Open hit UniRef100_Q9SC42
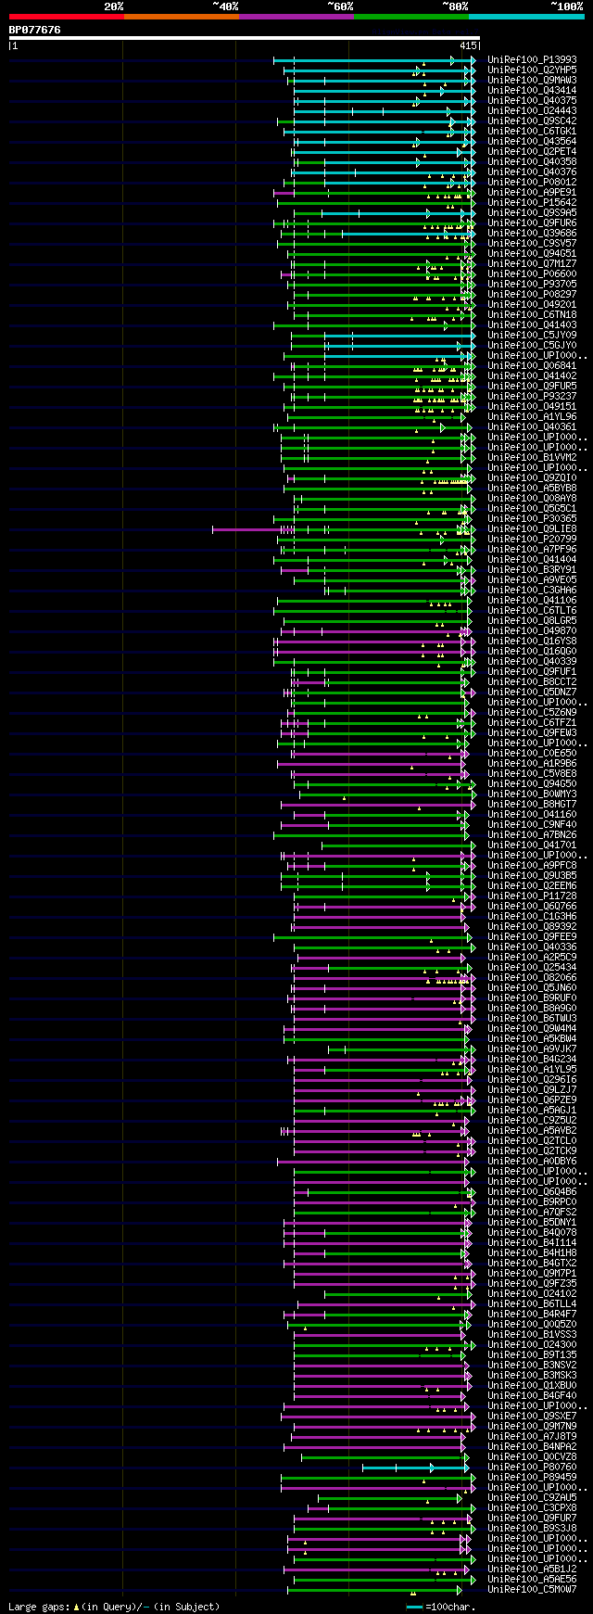The width and height of the screenshot is (593, 1614). [x=532, y=121]
